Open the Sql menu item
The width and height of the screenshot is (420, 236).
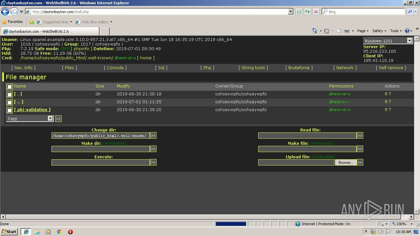tap(161, 68)
